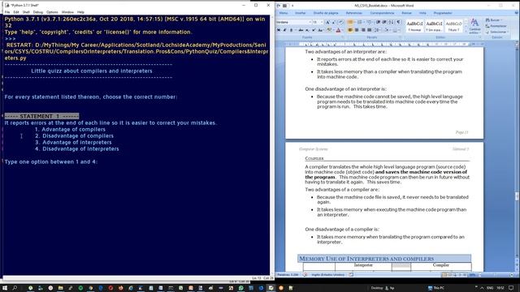Click This PC on the taskbar
Viewport: 520px width, 292px height.
pos(436,288)
